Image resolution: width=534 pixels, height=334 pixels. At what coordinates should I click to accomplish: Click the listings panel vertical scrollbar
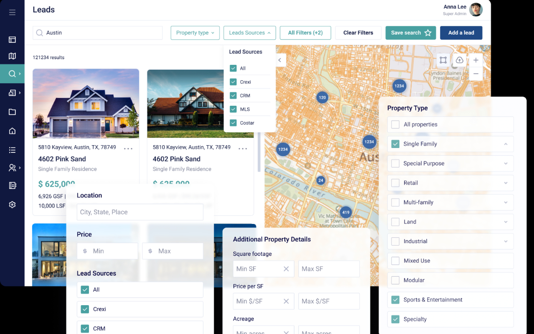pyautogui.click(x=259, y=152)
